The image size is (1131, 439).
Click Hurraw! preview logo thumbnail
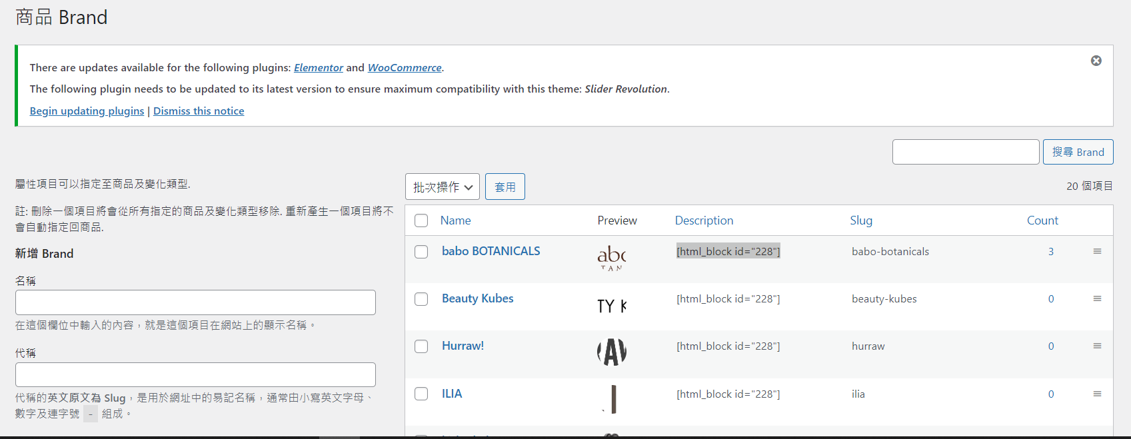tap(611, 352)
